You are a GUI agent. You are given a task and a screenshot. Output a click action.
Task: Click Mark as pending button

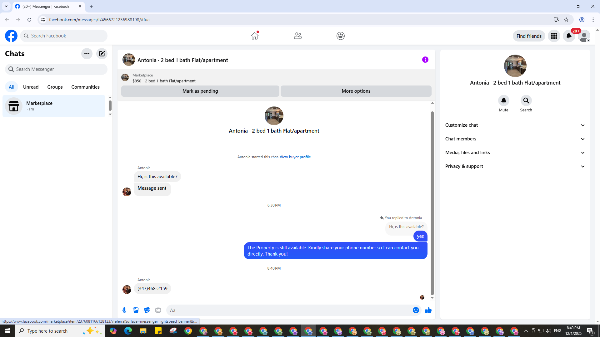(200, 91)
